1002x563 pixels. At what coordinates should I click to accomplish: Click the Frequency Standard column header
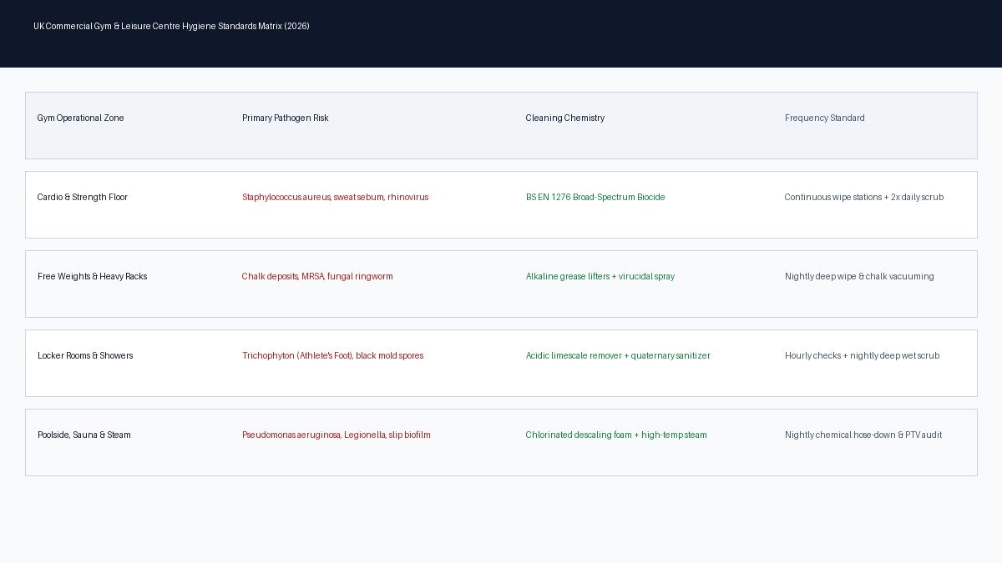point(825,118)
